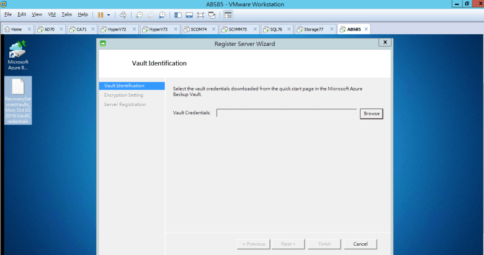Click into the Vault Credentials field

(286, 114)
